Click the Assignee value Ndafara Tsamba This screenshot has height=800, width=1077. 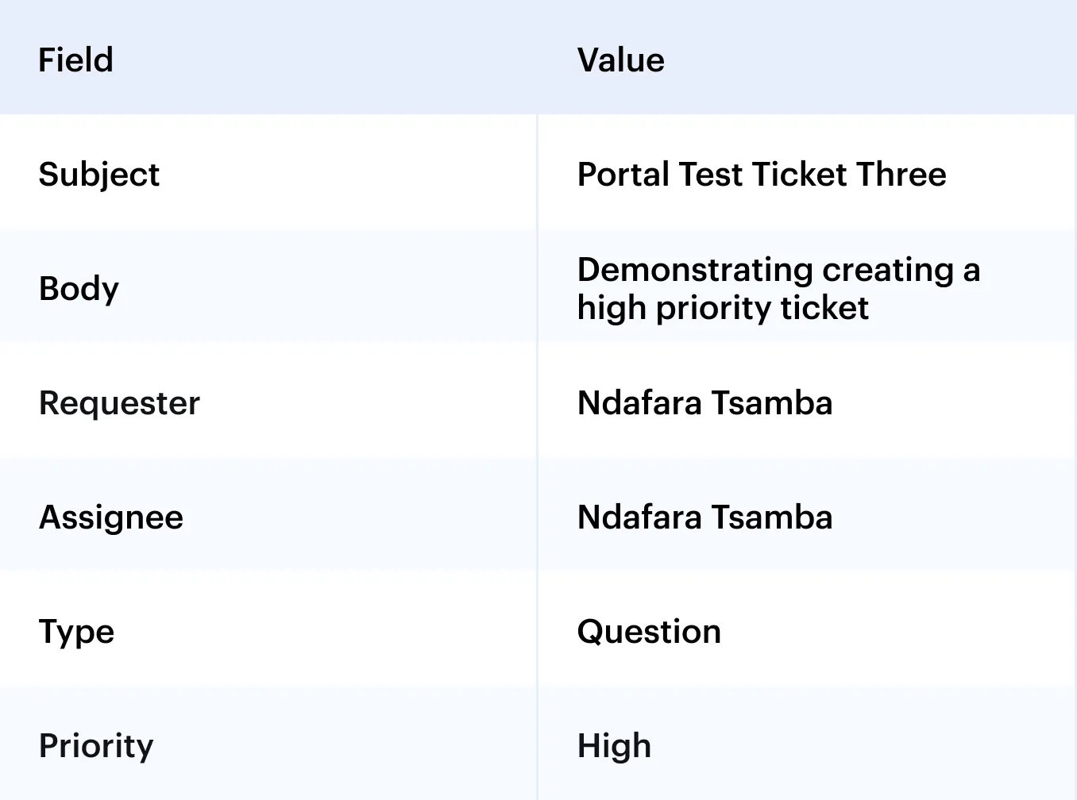click(704, 517)
